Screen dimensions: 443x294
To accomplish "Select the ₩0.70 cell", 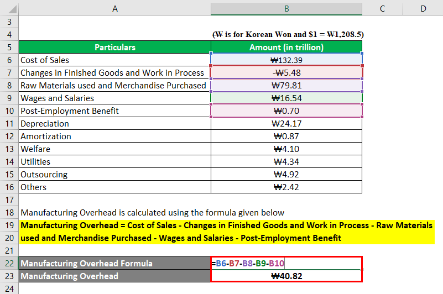I will (286, 111).
